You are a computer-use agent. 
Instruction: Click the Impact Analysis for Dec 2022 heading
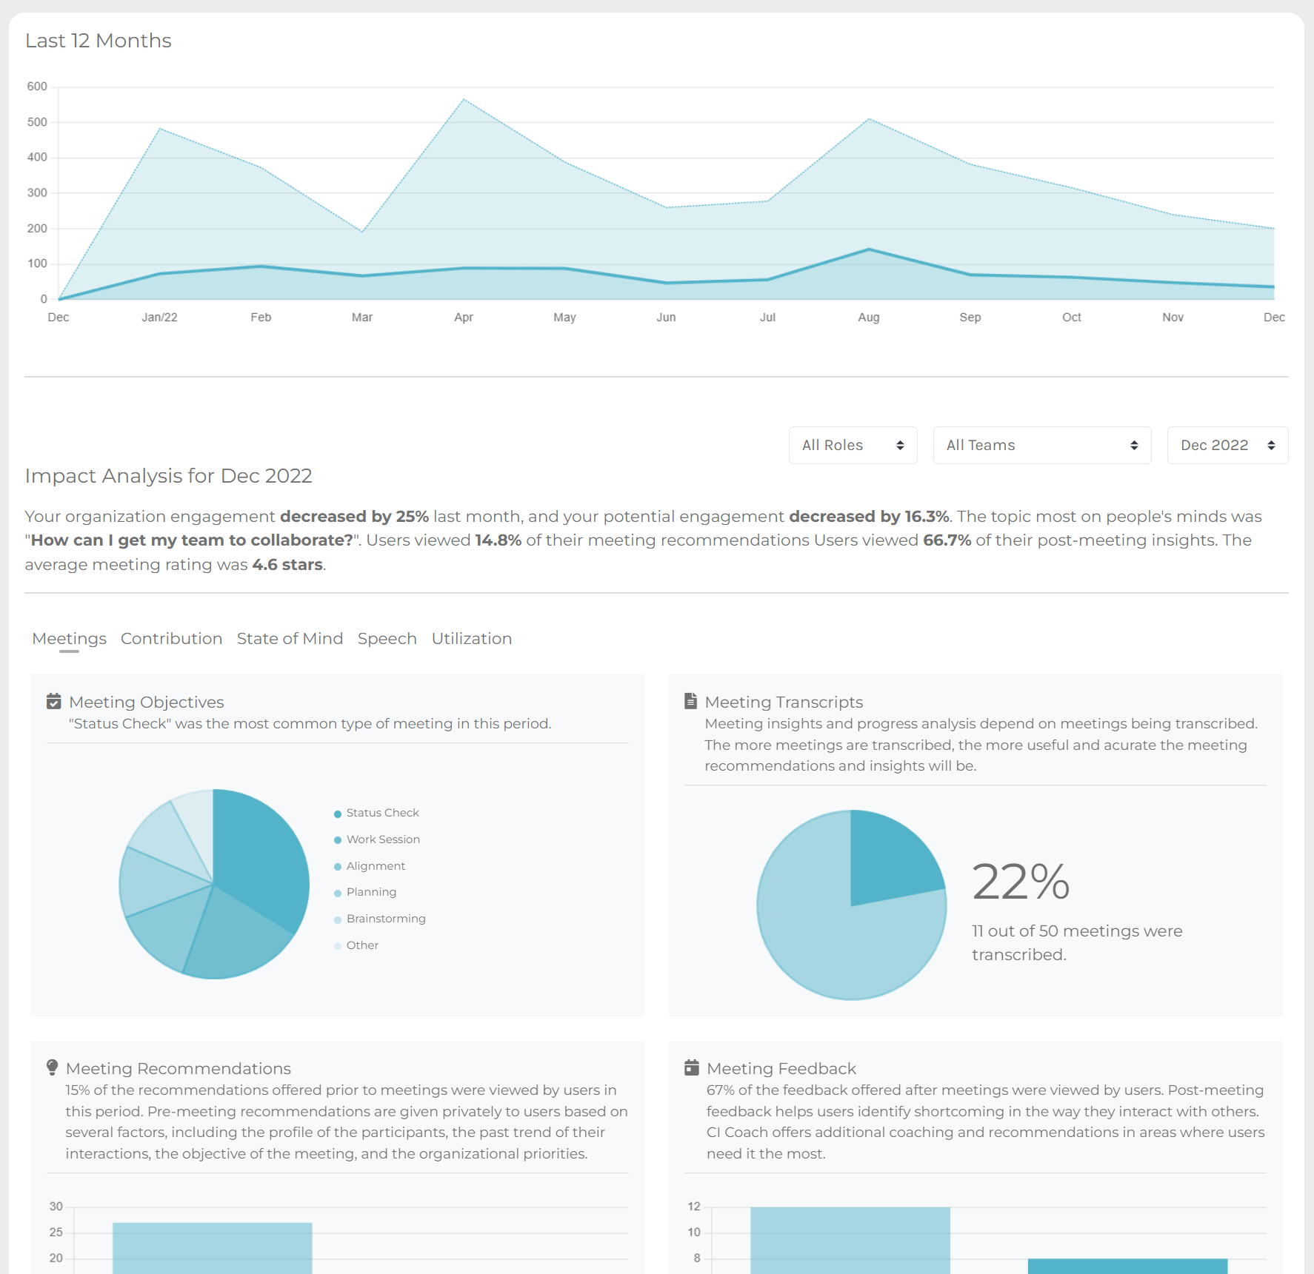(169, 475)
